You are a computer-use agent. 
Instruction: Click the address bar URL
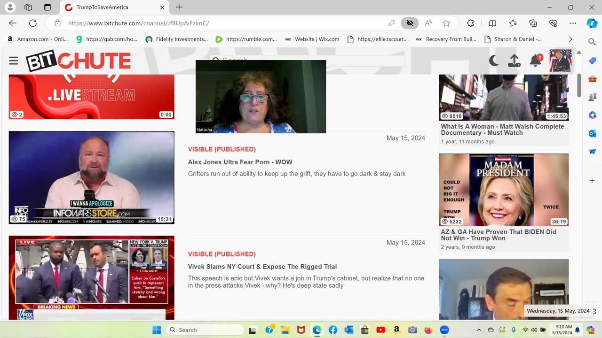point(138,23)
